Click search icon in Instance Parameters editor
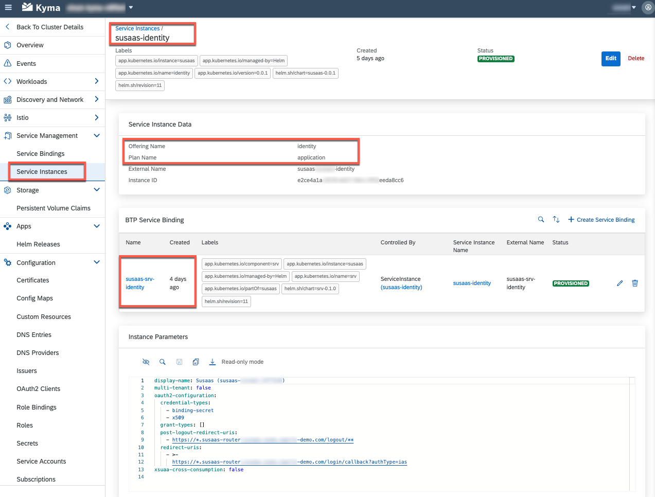This screenshot has width=655, height=497. (x=163, y=362)
